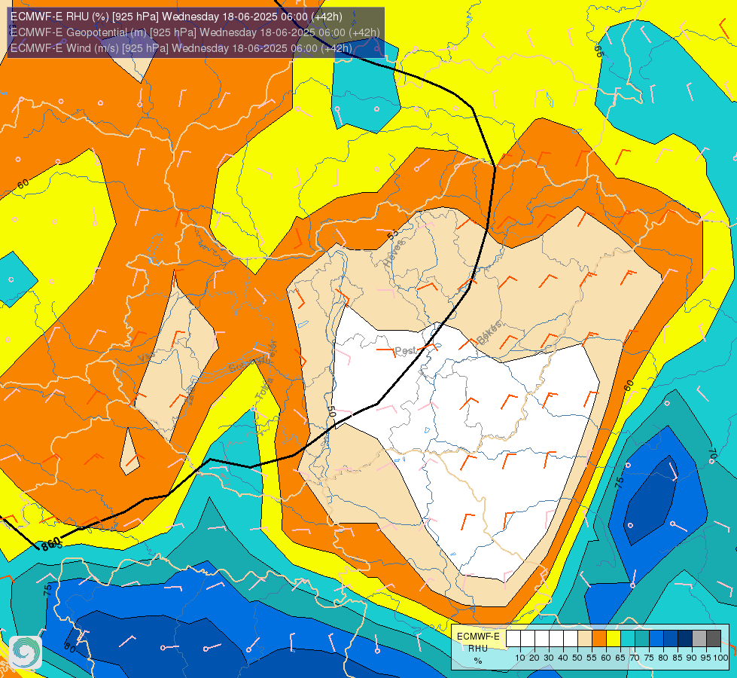
Task: Click the legend tick value 60
Action: (606, 658)
